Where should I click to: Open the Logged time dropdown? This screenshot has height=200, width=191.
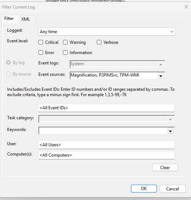[107, 32]
